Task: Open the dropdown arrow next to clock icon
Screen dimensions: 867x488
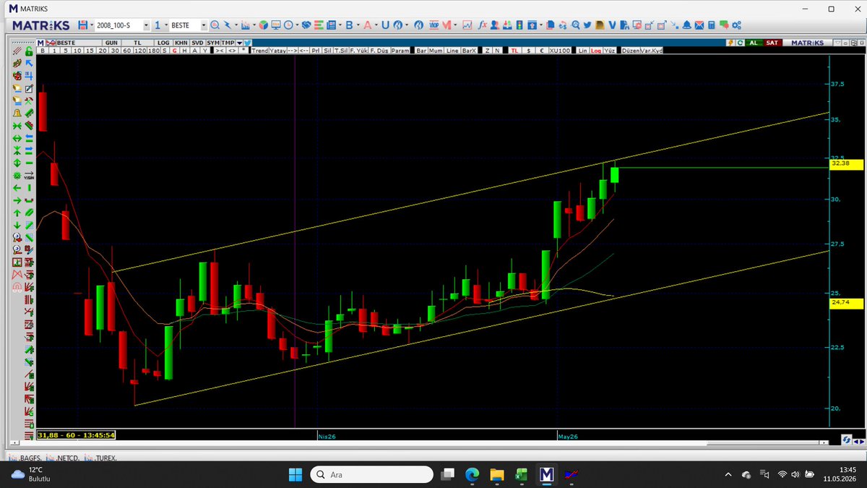Action: pos(297,25)
